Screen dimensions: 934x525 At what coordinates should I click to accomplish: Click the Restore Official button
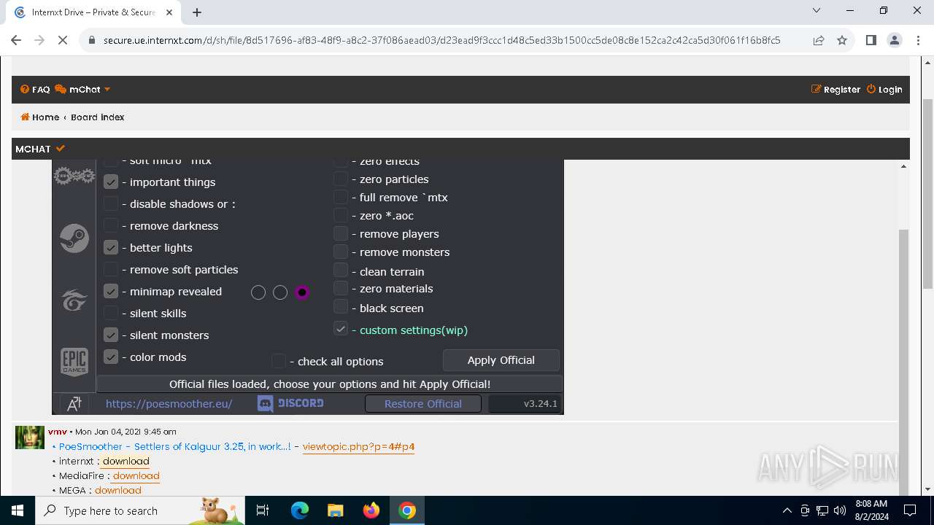point(423,404)
